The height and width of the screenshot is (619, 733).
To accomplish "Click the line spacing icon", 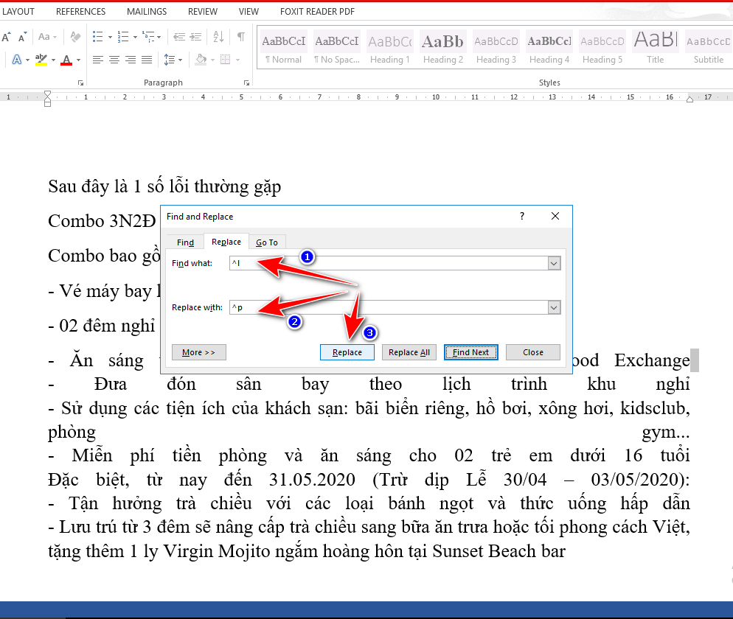I will tap(169, 60).
